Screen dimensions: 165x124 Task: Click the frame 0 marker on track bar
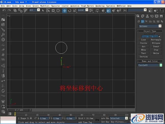[15, 114]
